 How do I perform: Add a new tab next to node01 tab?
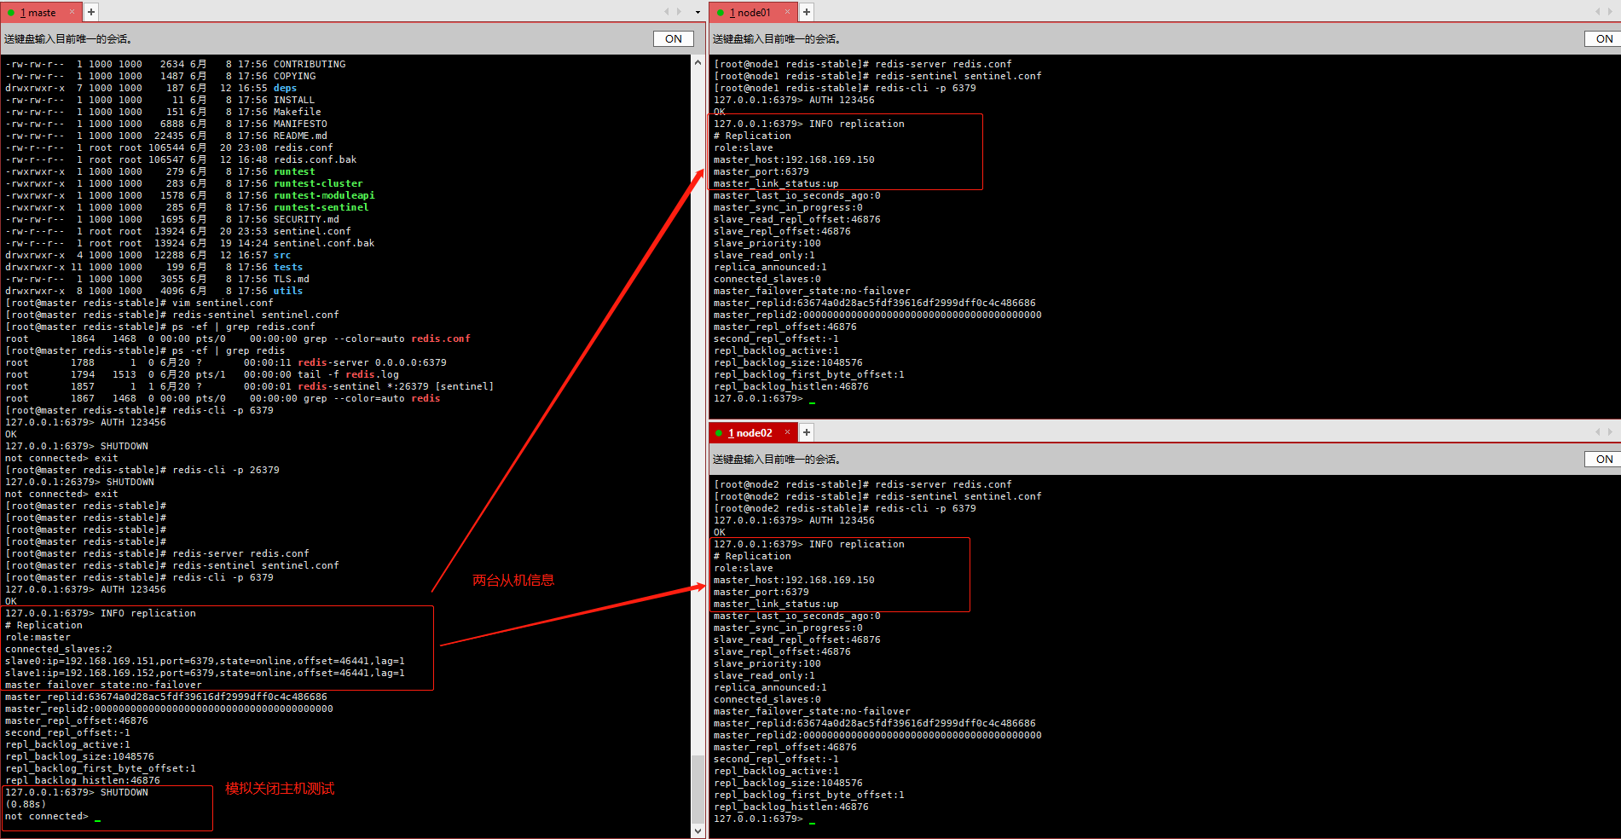tap(807, 12)
